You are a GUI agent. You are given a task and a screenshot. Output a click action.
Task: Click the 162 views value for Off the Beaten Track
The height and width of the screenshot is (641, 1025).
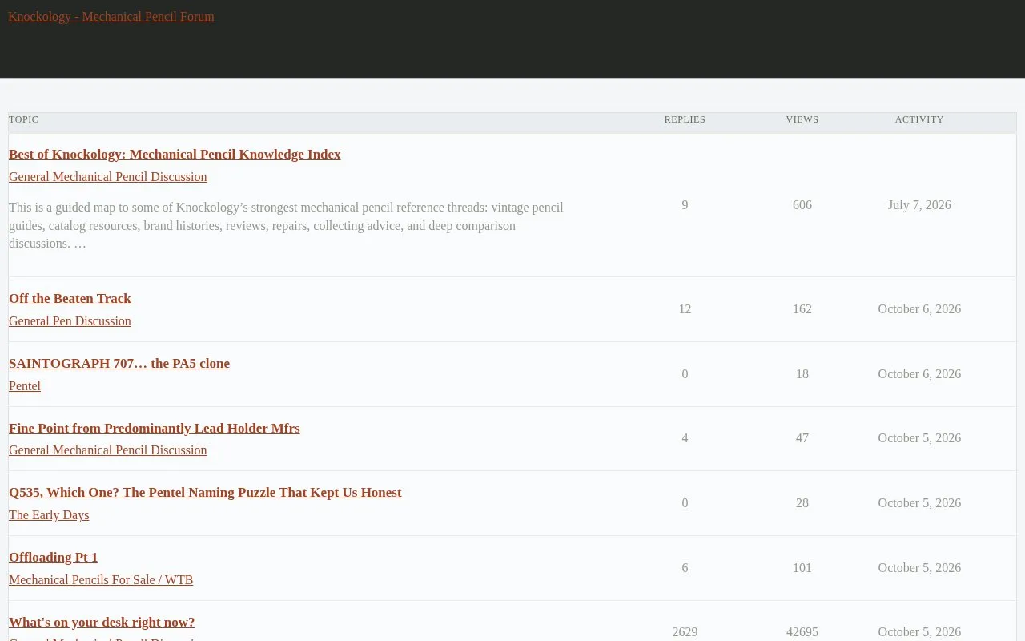click(802, 309)
